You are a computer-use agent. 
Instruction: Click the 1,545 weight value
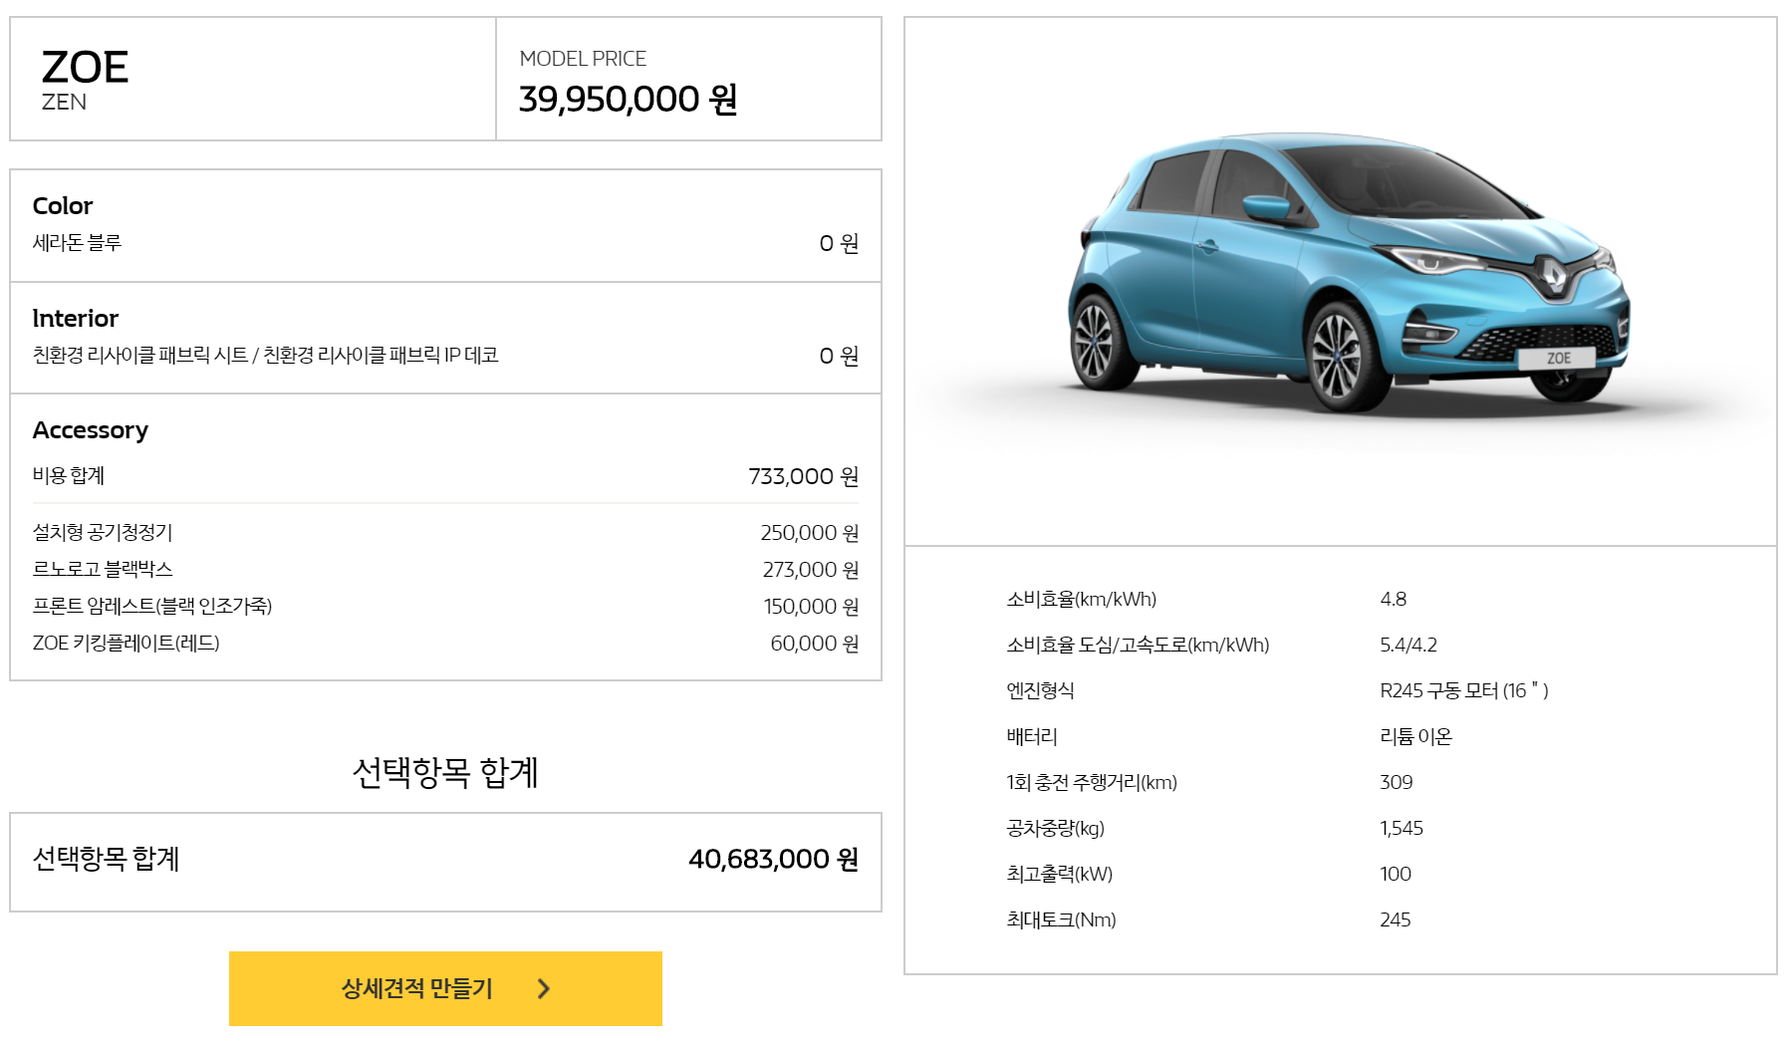click(x=1401, y=828)
